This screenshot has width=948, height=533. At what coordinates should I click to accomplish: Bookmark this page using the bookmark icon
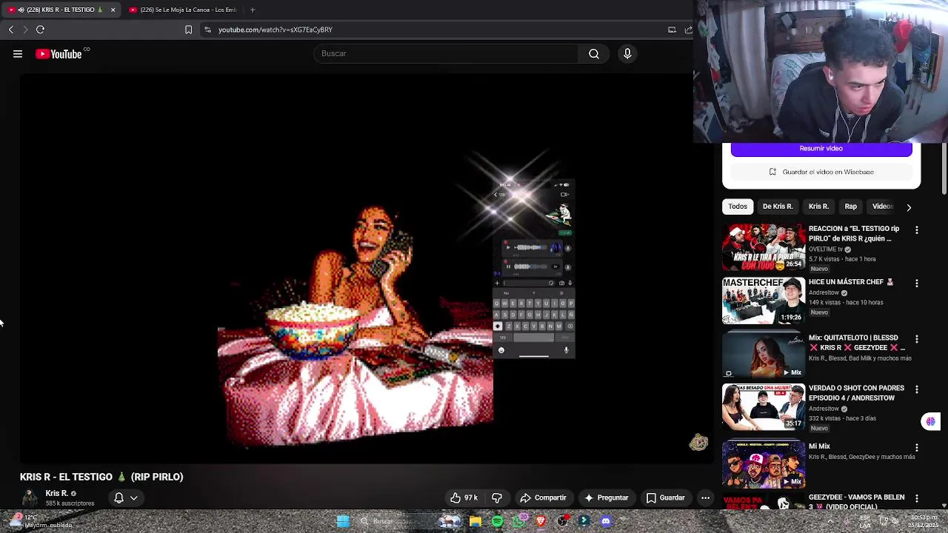point(188,30)
